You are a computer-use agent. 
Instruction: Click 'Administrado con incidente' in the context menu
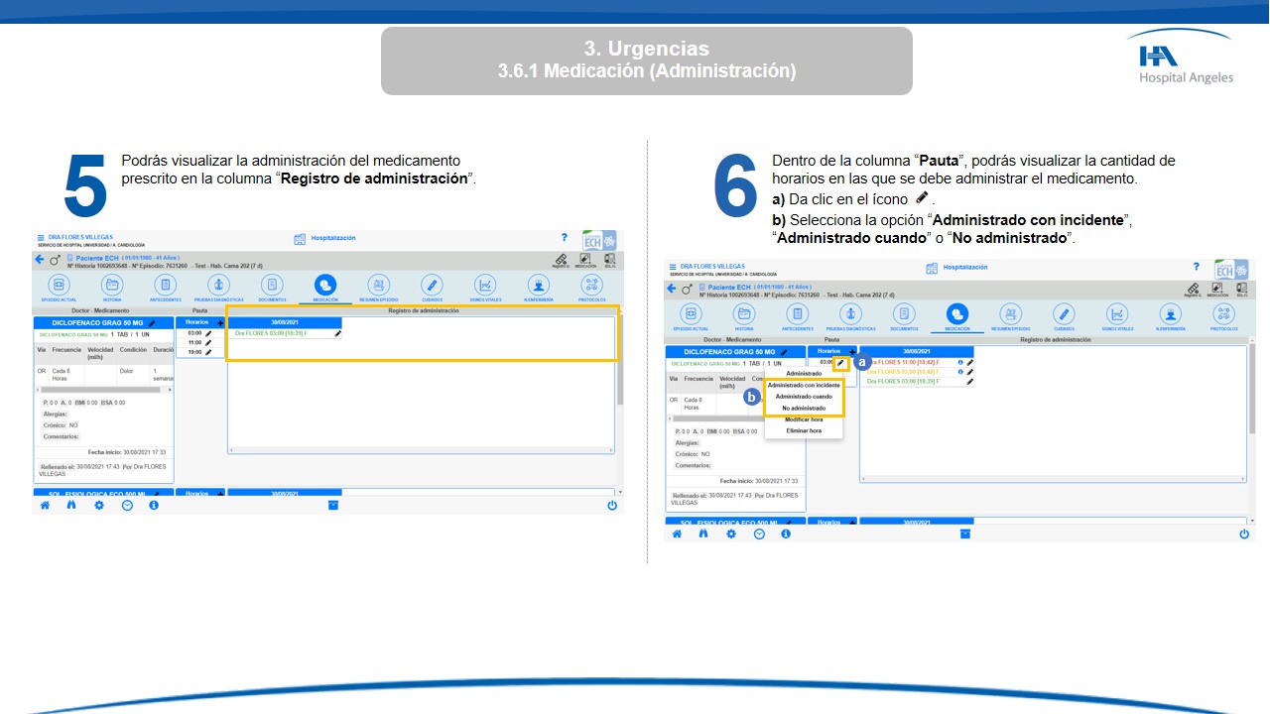(x=804, y=385)
